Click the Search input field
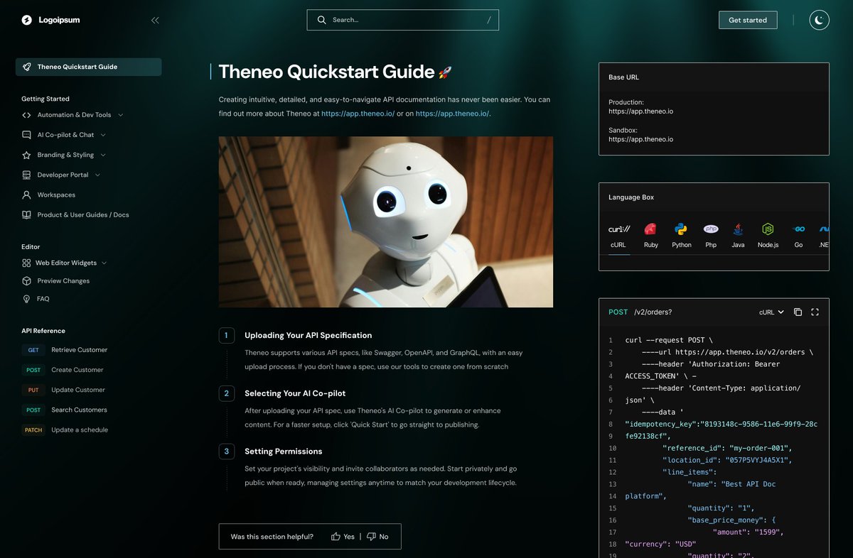Screen dimensions: 853x558 [403, 20]
